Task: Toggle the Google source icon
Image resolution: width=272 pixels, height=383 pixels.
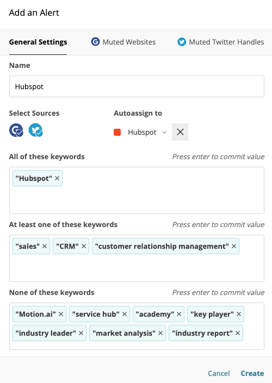Action: pyautogui.click(x=16, y=130)
